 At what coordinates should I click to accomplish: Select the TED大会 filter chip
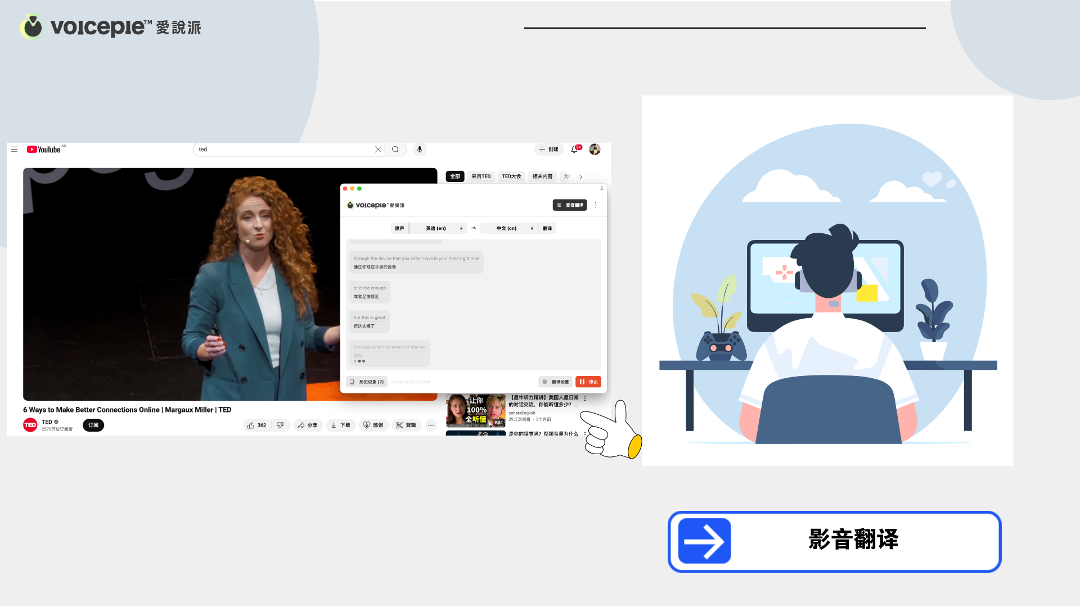tap(511, 176)
